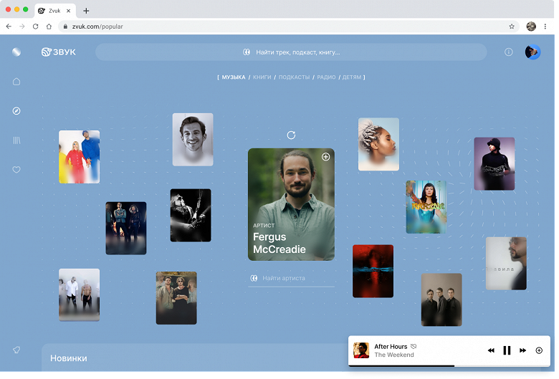Viewport: 559px width, 379px height.
Task: Select the compass discover icon
Action: tap(16, 111)
